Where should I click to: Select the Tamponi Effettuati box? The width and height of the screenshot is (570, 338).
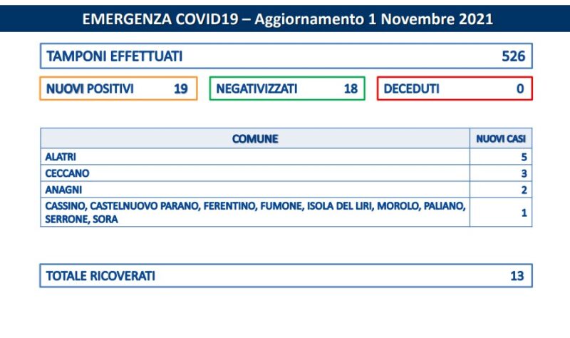pos(286,56)
